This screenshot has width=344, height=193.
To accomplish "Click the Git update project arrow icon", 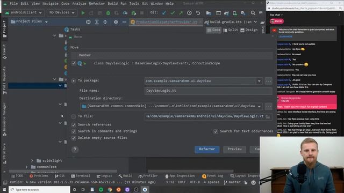I will pyautogui.click(x=164, y=13).
